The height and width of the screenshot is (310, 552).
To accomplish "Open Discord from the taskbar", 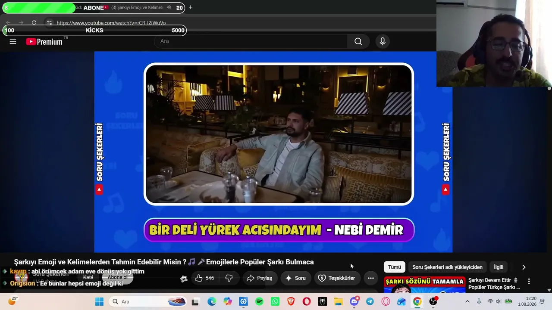I will pyautogui.click(x=354, y=301).
